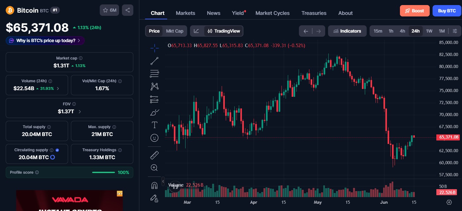
Task: Open the Market Cycles tab
Action: 273,13
